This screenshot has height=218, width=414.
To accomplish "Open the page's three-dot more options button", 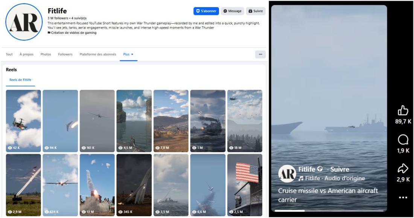I will (x=260, y=54).
